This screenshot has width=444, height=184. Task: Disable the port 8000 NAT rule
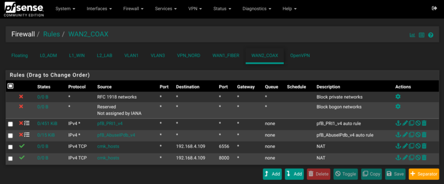click(418, 157)
